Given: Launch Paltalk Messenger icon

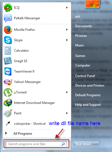Looking at the screenshot, I should (x=8, y=18).
